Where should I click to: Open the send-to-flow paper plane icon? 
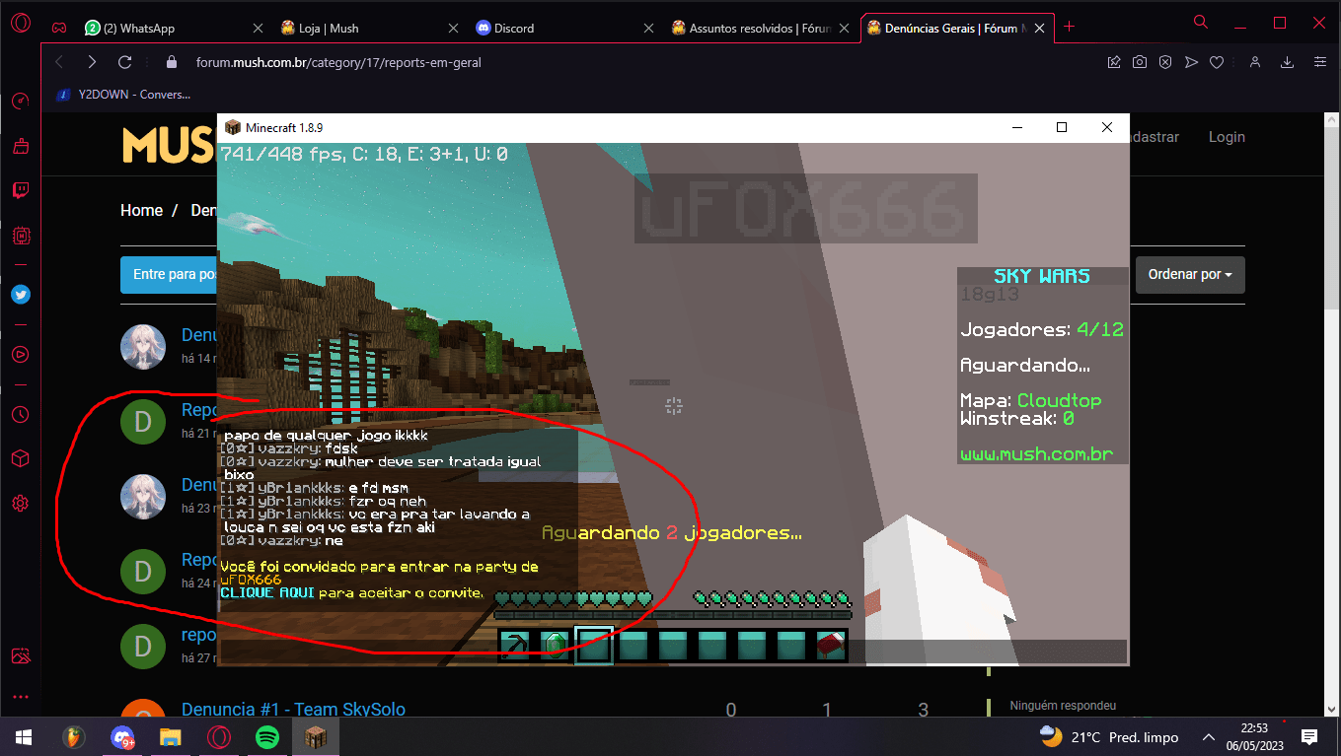(1191, 62)
